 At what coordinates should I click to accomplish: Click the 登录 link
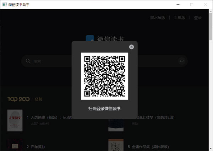198,18
